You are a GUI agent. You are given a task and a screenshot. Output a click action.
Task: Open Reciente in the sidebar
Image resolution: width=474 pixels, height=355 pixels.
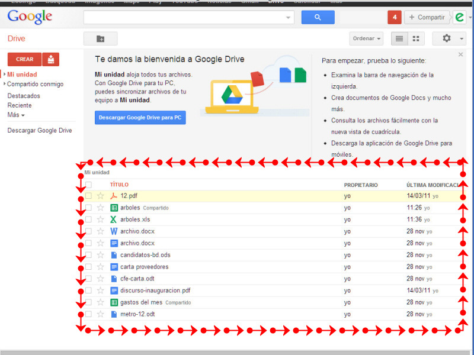click(20, 105)
